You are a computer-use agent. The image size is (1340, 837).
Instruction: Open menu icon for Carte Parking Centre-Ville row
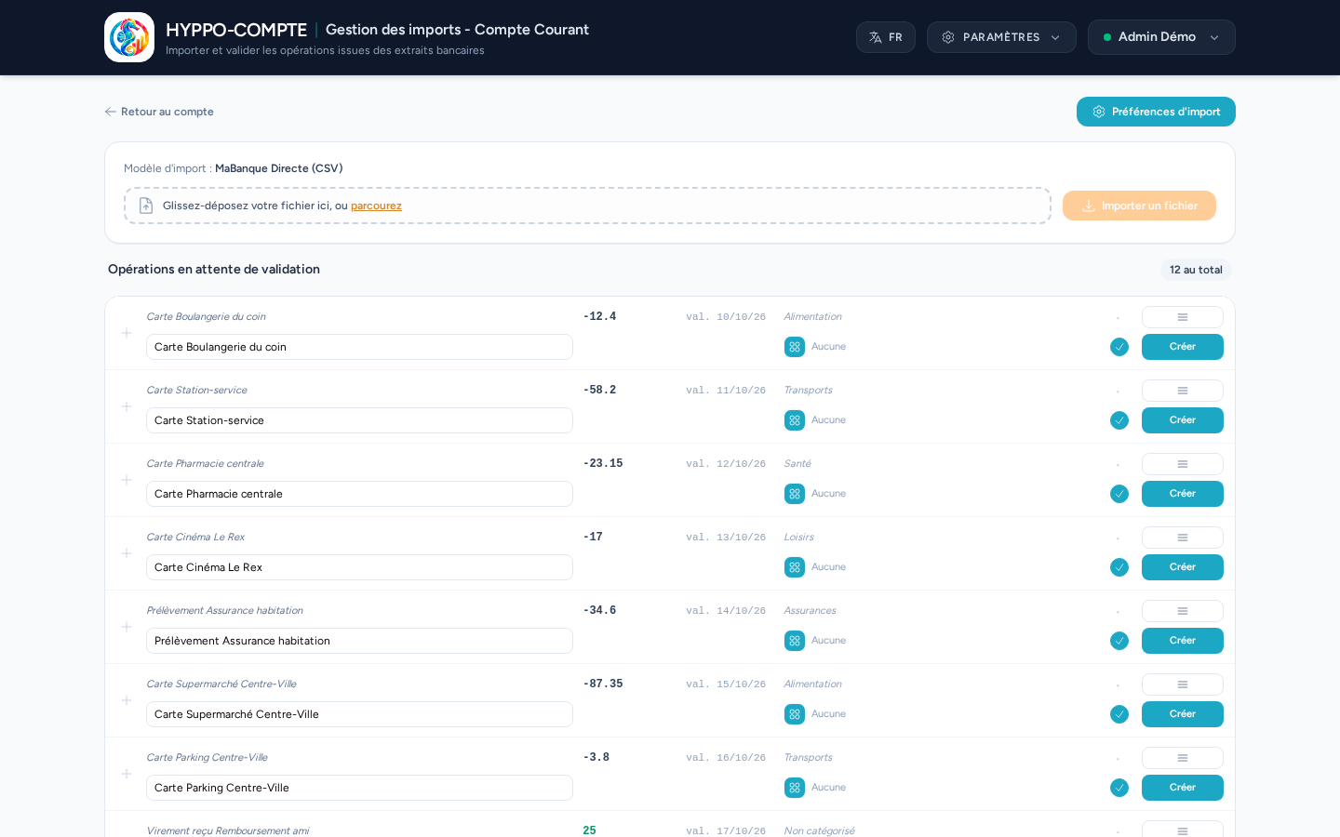pos(1183,758)
